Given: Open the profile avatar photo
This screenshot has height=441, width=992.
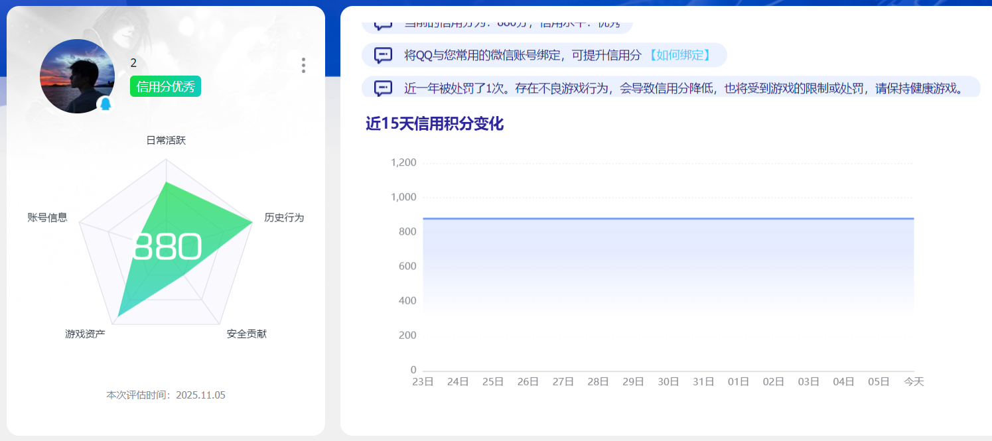Looking at the screenshot, I should (x=76, y=76).
